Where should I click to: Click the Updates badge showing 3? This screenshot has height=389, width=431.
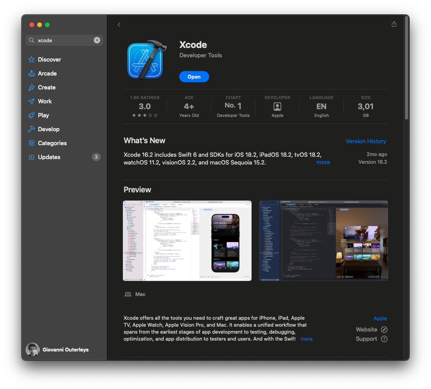pyautogui.click(x=96, y=157)
